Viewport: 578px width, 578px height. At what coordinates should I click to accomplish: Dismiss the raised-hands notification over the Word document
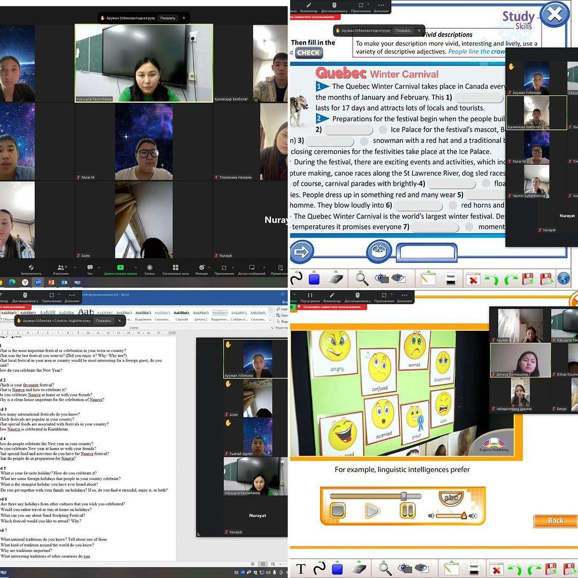tap(119, 321)
